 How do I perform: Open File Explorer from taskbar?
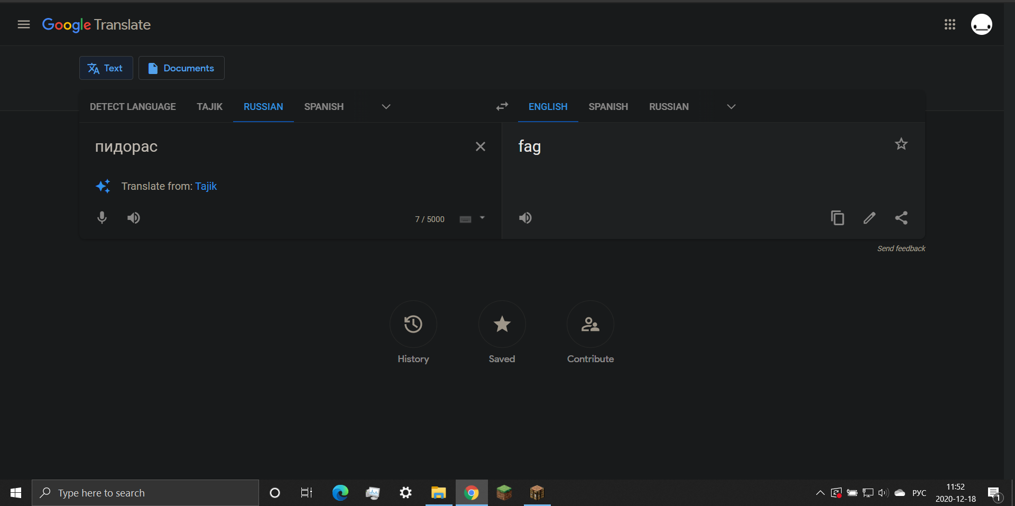click(x=438, y=493)
